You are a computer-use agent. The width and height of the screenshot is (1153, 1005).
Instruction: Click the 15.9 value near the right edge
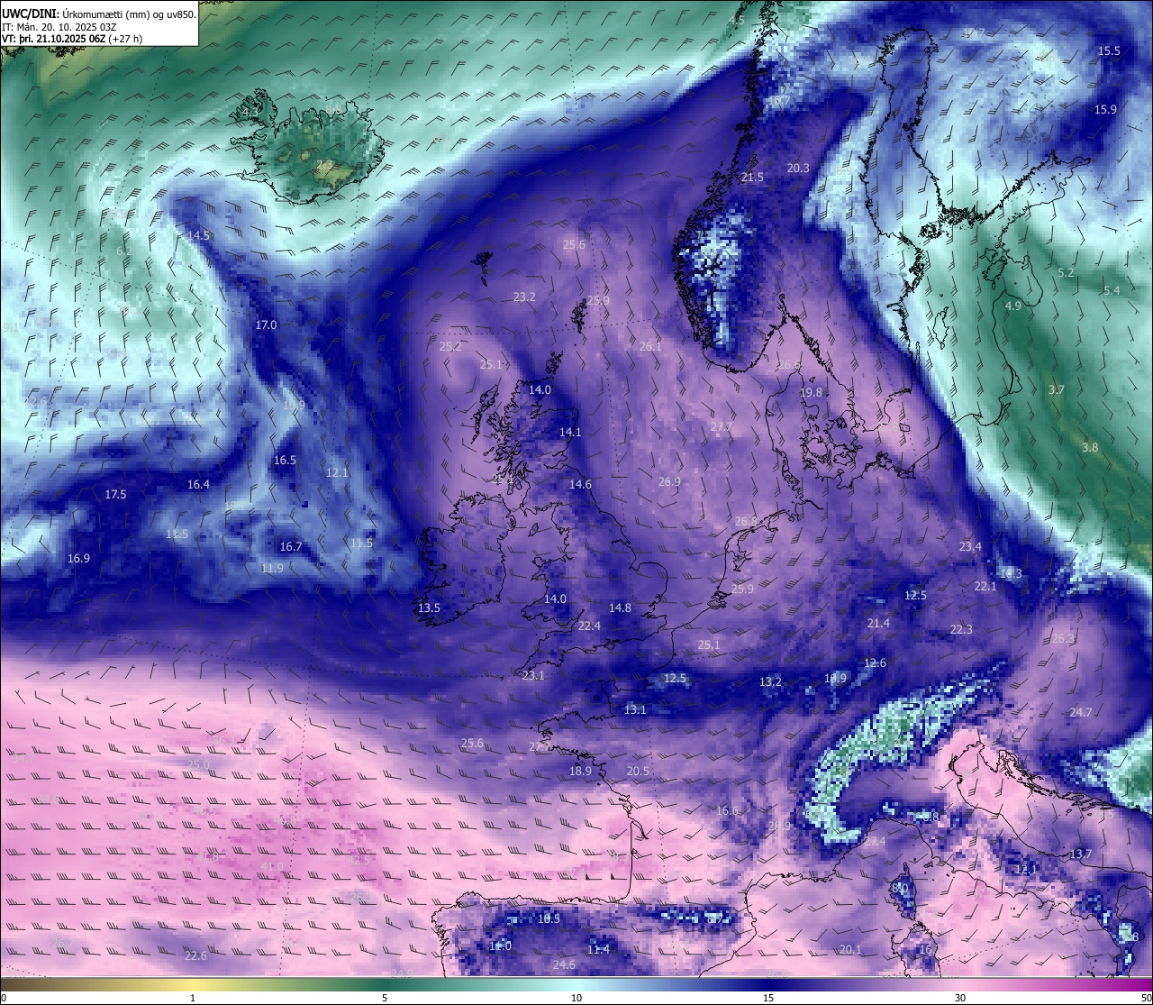[1105, 109]
